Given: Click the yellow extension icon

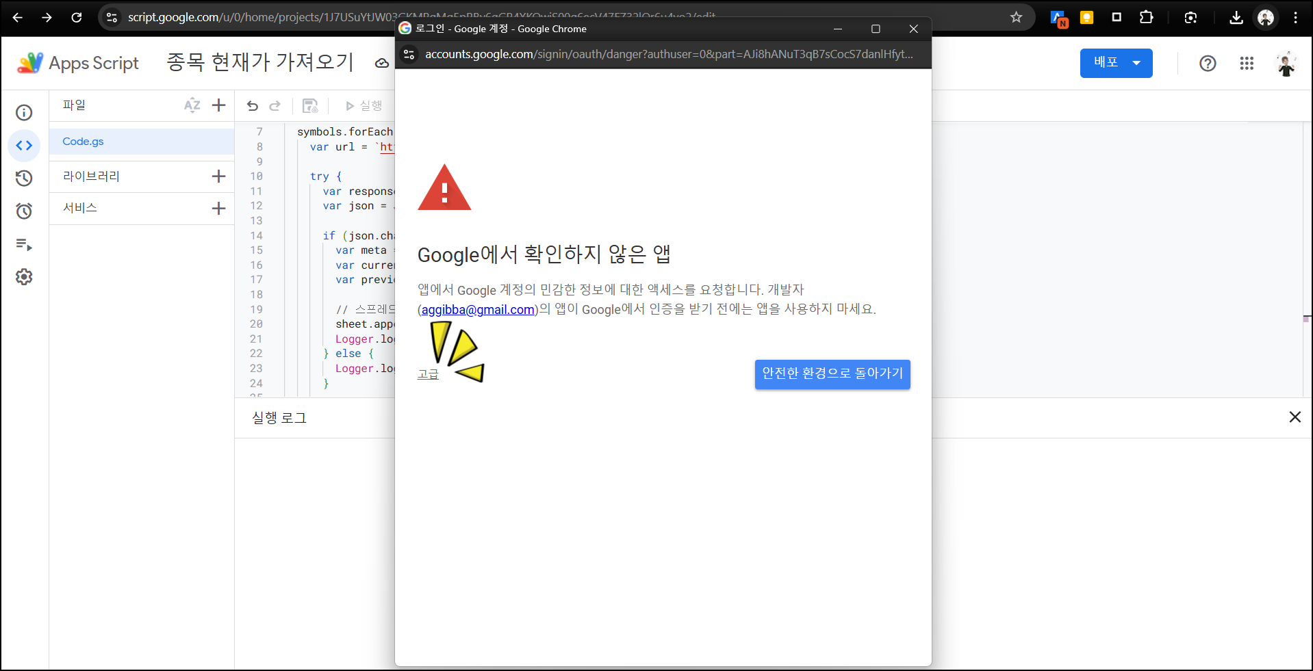Looking at the screenshot, I should (1087, 18).
